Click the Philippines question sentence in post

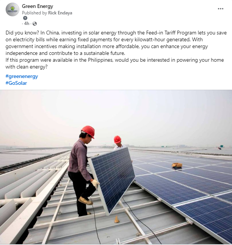coord(114,64)
